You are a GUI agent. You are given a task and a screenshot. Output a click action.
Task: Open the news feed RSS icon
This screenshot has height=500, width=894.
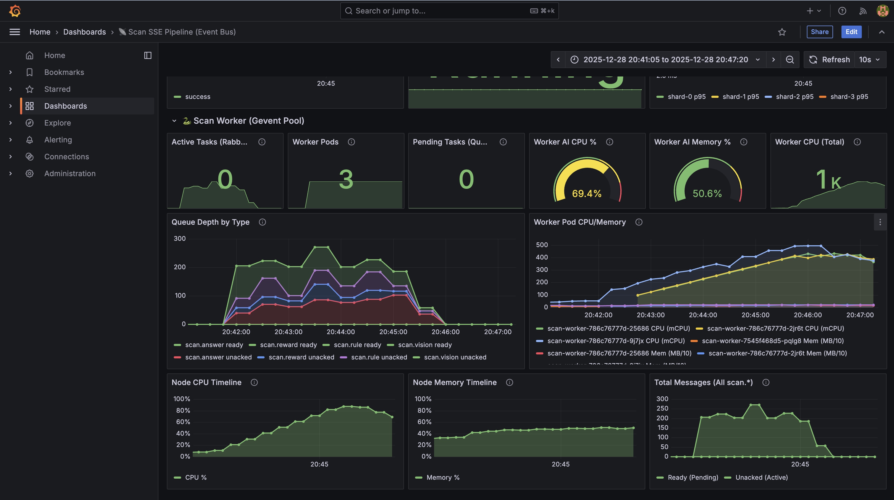[x=863, y=11]
